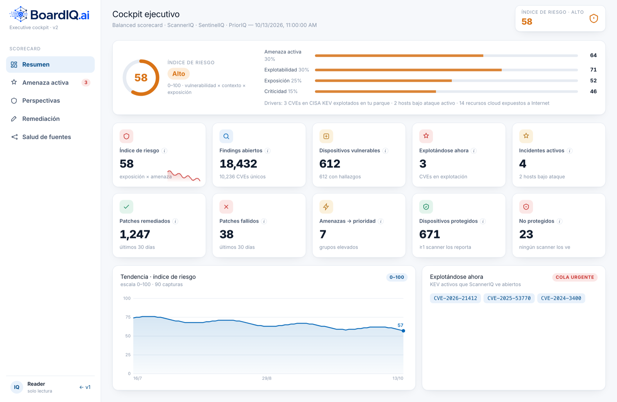Screen dimensions: 617x402
Task: Click the share icon beside Salud de fuentes
Action: (x=14, y=137)
